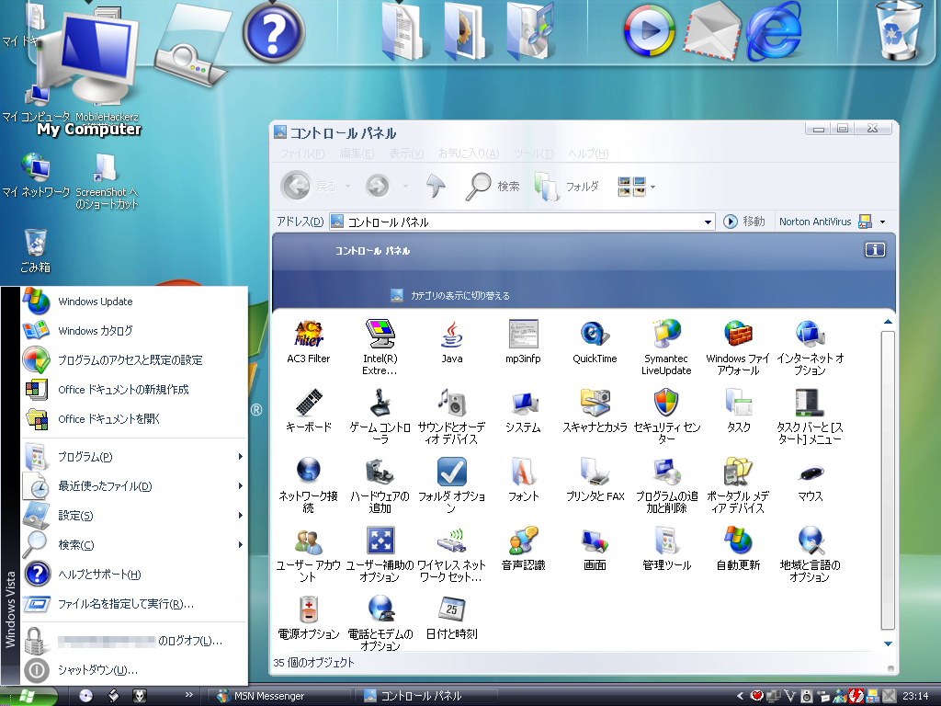Open Symantec LiveUpdate icon
This screenshot has height=706, width=941.
click(x=666, y=335)
